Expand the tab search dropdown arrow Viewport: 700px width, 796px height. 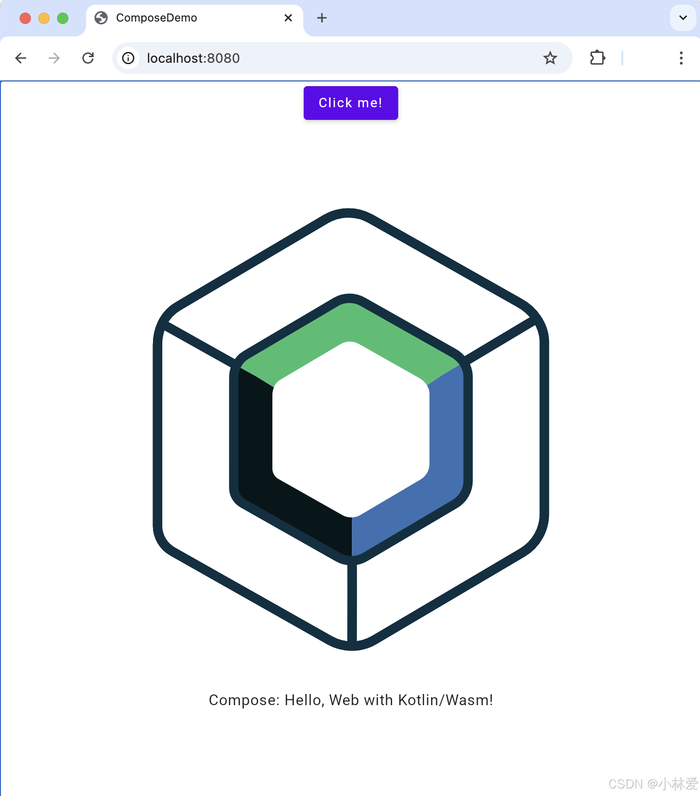tap(683, 18)
